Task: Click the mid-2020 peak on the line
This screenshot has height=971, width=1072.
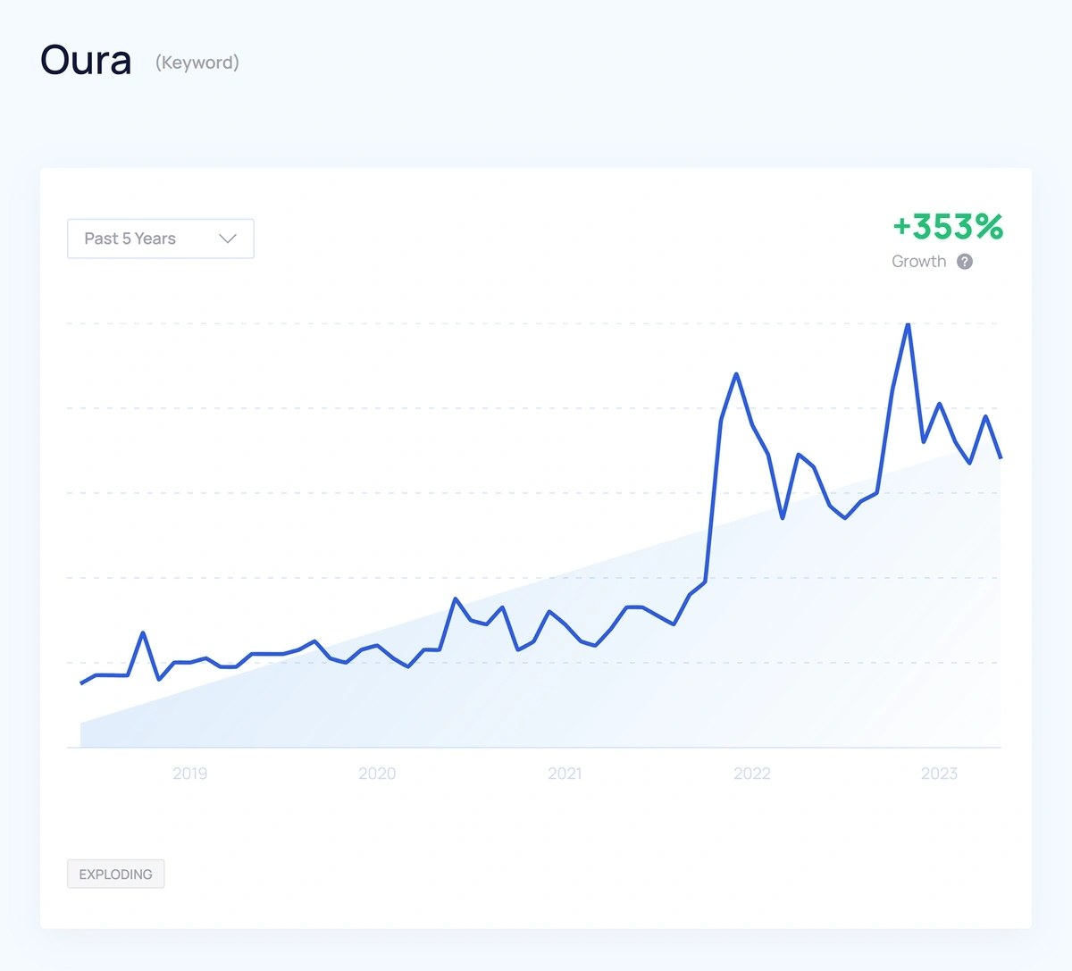Action: tap(456, 599)
